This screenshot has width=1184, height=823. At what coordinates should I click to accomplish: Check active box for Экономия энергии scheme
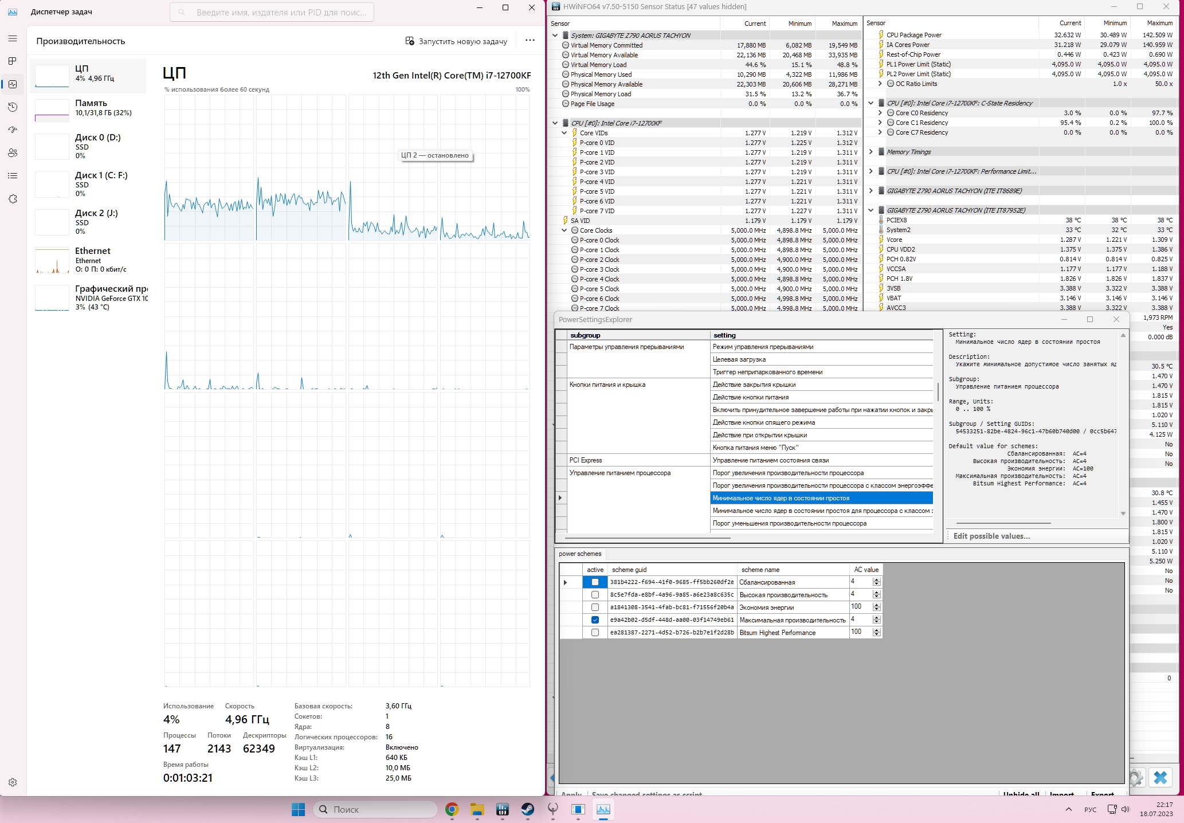595,608
